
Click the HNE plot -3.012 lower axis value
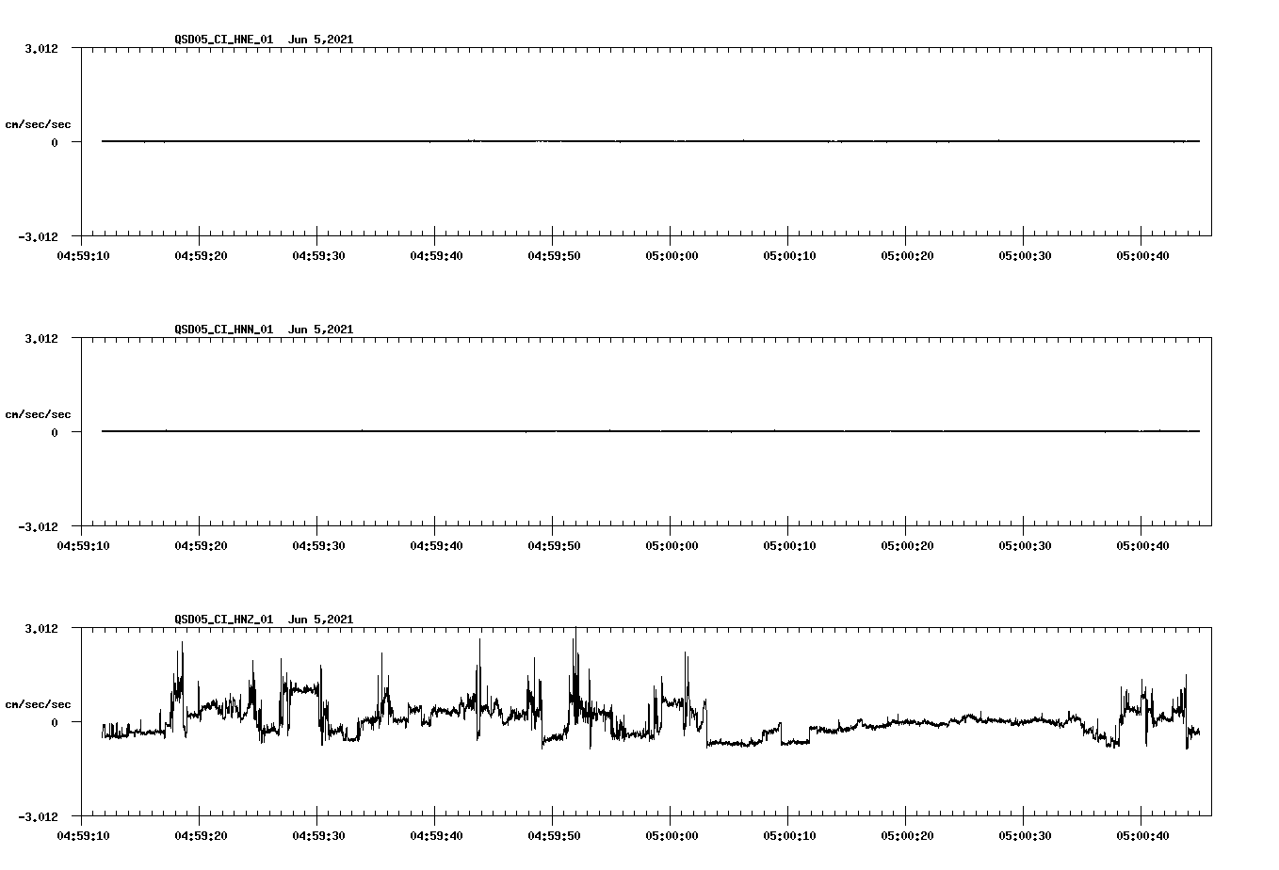(x=38, y=236)
